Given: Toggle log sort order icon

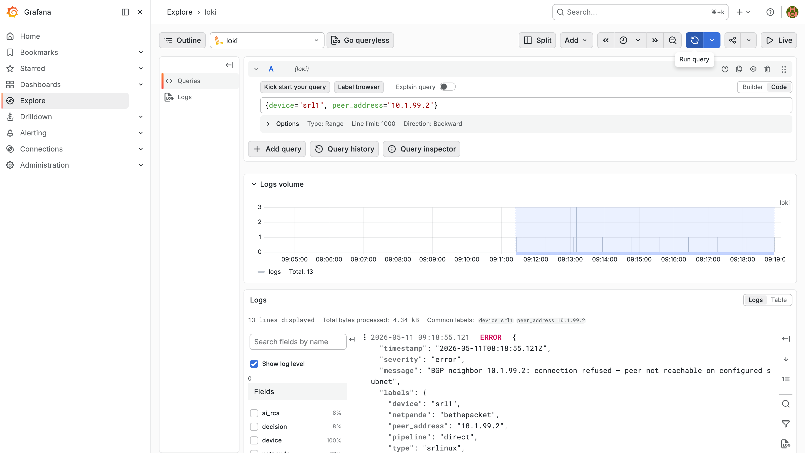Looking at the screenshot, I should [786, 379].
